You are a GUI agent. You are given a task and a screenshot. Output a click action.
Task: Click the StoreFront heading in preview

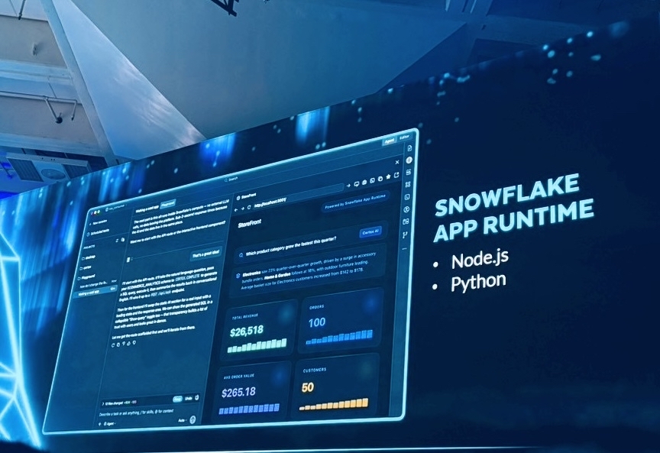pyautogui.click(x=250, y=224)
